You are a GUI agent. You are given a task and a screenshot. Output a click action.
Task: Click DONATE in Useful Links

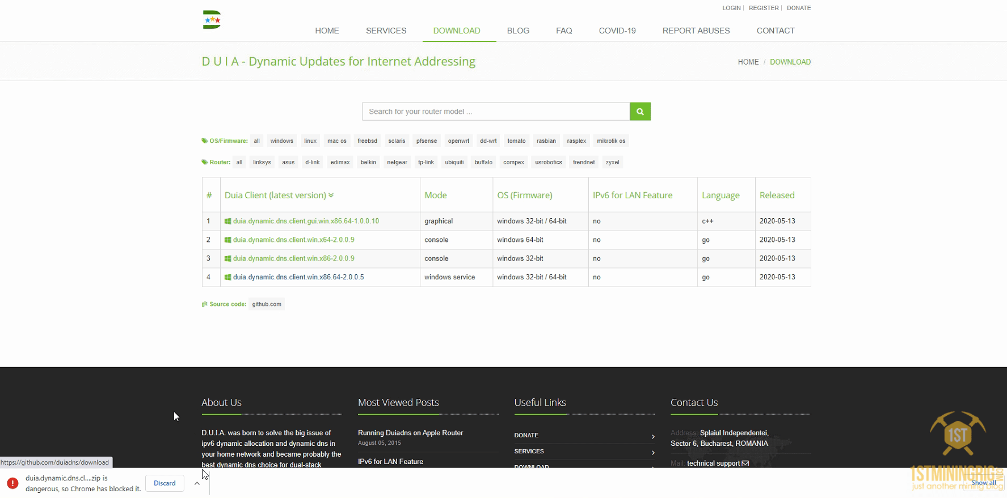pyautogui.click(x=526, y=436)
